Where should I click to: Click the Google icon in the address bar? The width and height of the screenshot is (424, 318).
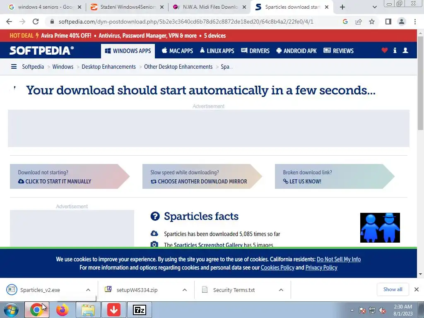(345, 22)
